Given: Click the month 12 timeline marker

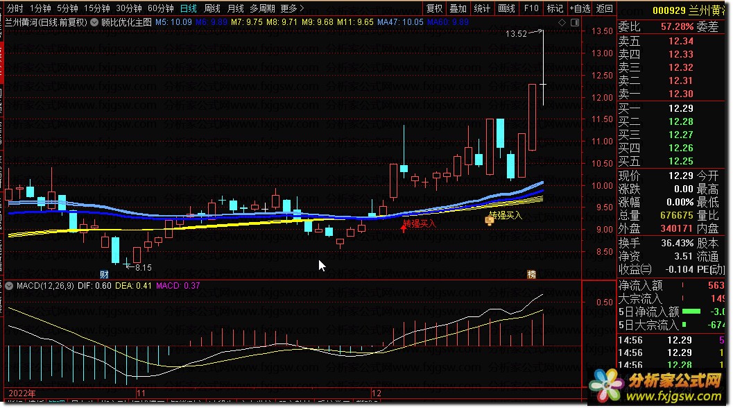Looking at the screenshot, I should coord(377,393).
